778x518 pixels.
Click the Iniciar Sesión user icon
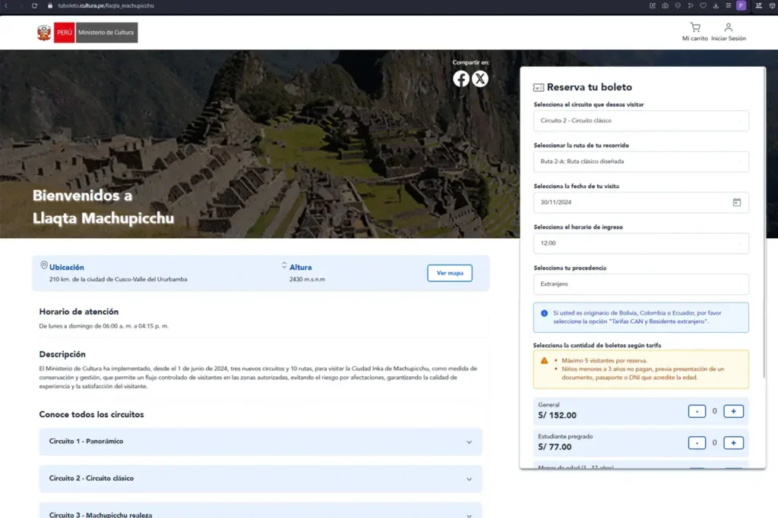pyautogui.click(x=728, y=28)
